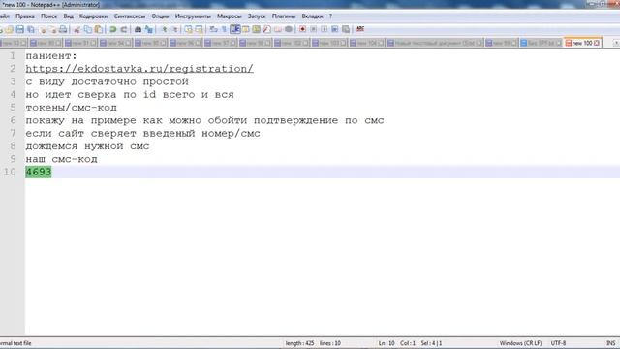Click the ABC spell check icon
The image size is (620, 349).
(x=360, y=29)
